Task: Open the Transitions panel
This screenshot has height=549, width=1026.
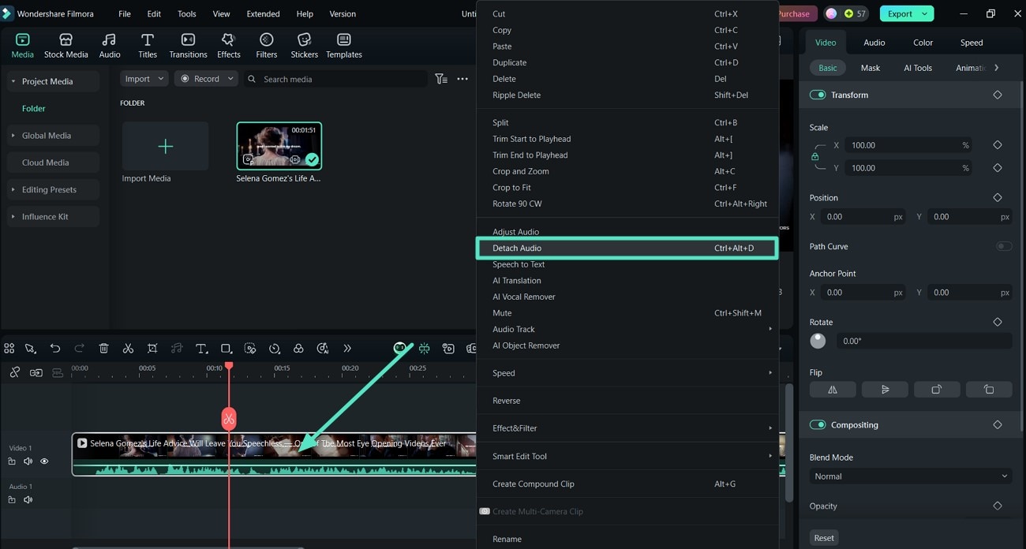Action: (188, 46)
